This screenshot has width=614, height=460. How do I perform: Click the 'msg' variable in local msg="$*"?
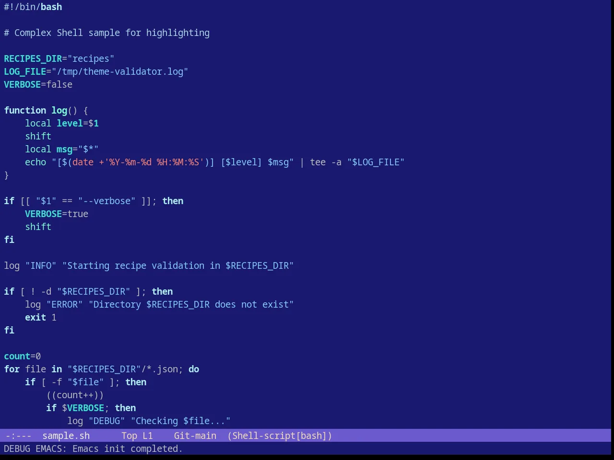coord(65,149)
